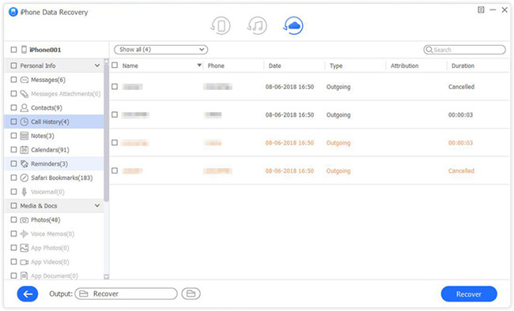Screen dimensions: 514x311
Task: Collapse the Media & Docs section
Action: click(x=97, y=205)
